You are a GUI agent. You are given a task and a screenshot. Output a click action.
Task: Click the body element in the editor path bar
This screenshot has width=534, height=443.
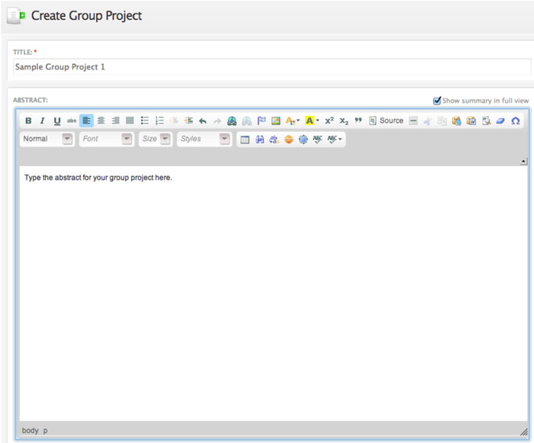pyautogui.click(x=30, y=431)
